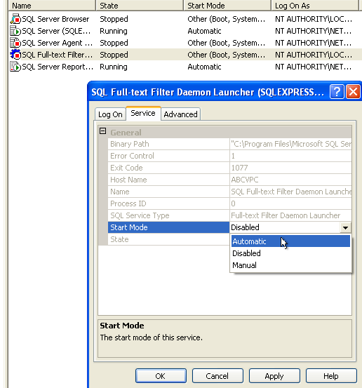Click the SQL Full-text Filter service icon
362x388 pixels.
[x=15, y=55]
